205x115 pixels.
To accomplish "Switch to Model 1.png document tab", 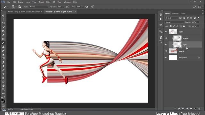I will point(24,11).
